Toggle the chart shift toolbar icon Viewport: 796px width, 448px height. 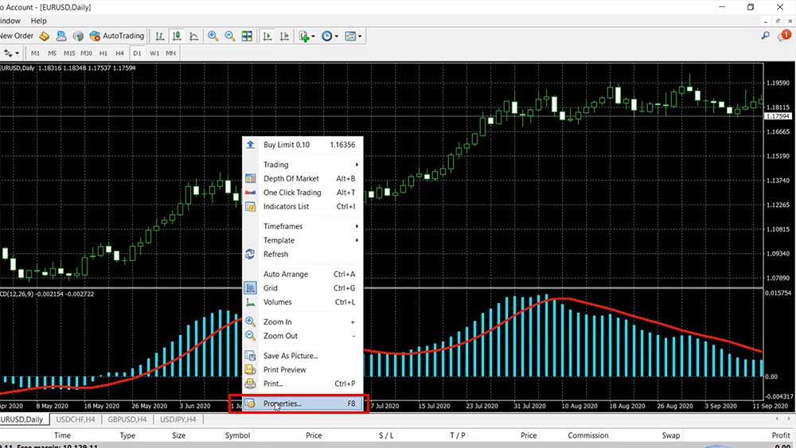coord(284,36)
